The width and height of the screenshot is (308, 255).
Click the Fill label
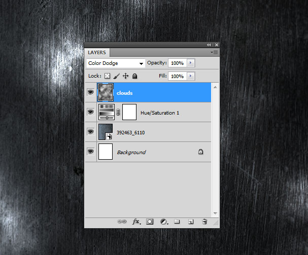[x=163, y=76]
